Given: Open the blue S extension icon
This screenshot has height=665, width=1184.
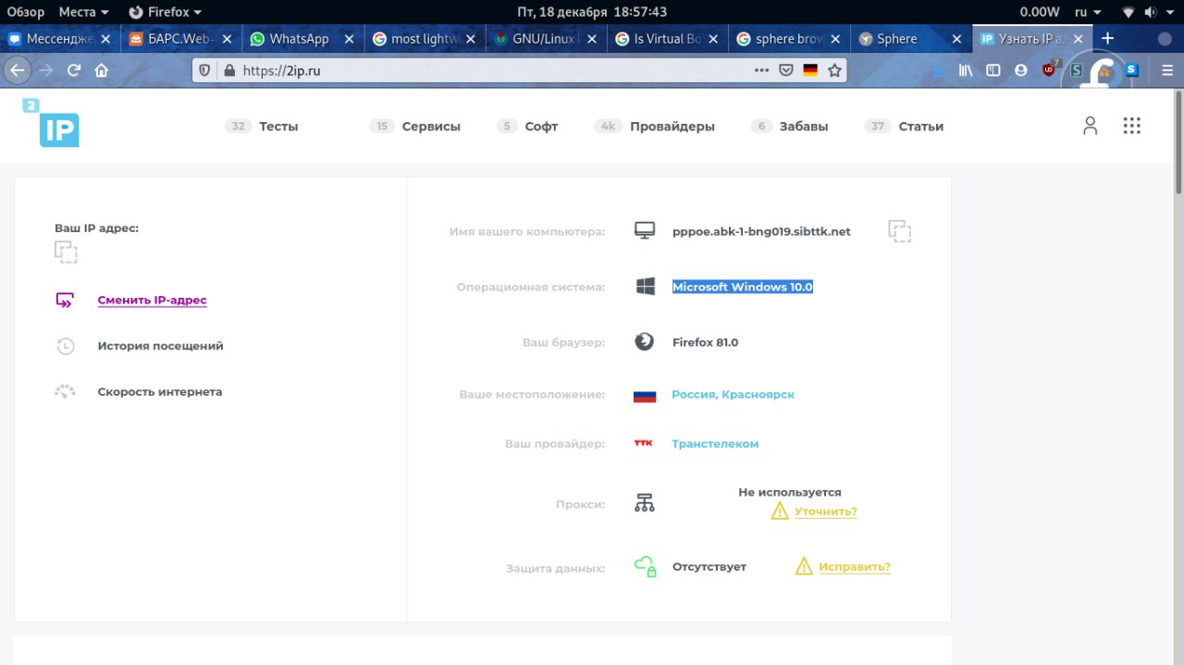Looking at the screenshot, I should [1131, 69].
